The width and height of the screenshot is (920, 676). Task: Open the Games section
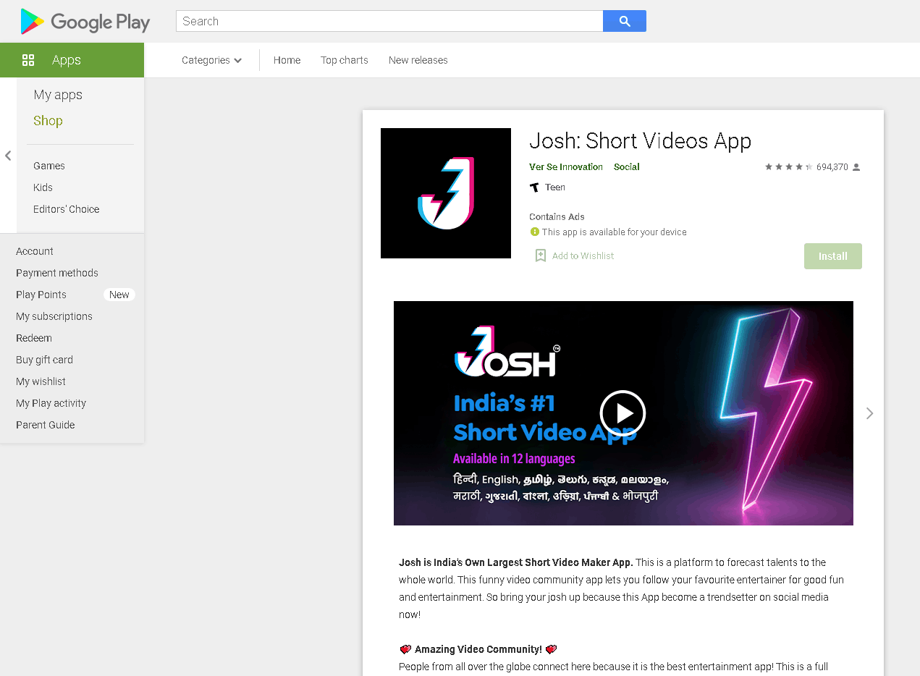click(49, 166)
